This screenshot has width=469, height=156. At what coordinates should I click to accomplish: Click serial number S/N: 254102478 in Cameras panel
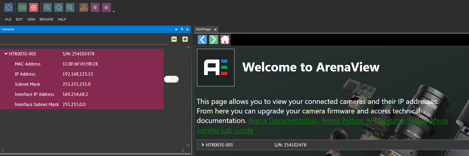click(x=78, y=54)
